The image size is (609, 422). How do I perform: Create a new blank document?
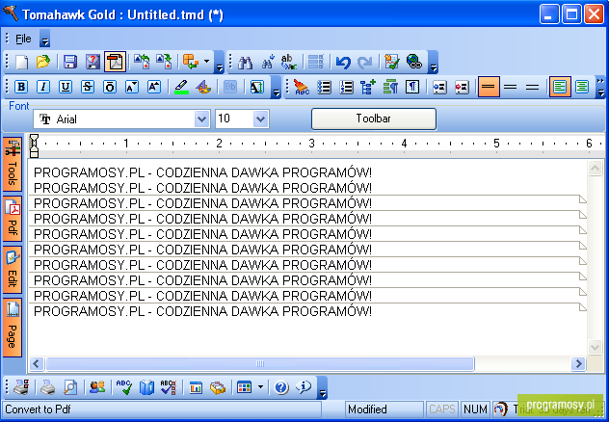tap(21, 62)
